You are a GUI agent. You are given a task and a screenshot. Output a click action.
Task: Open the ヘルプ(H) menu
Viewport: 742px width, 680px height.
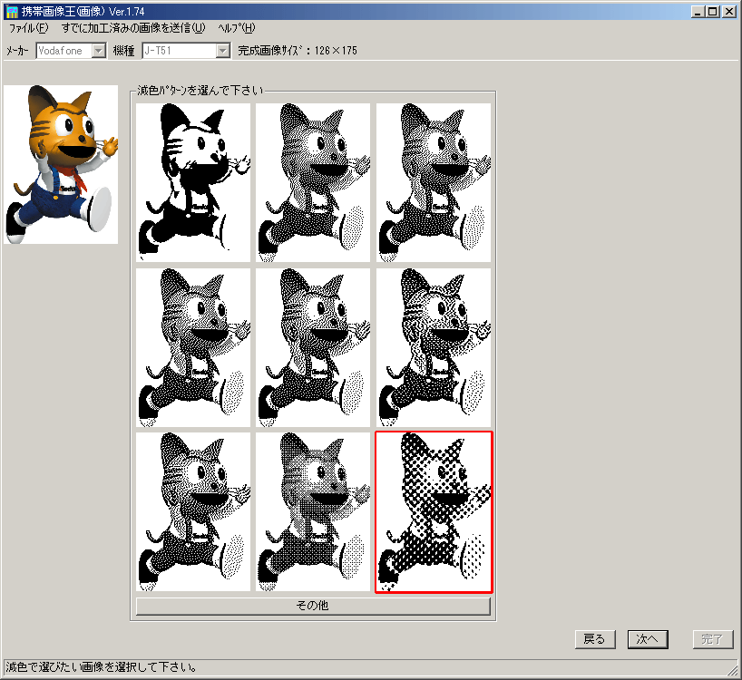[x=236, y=28]
